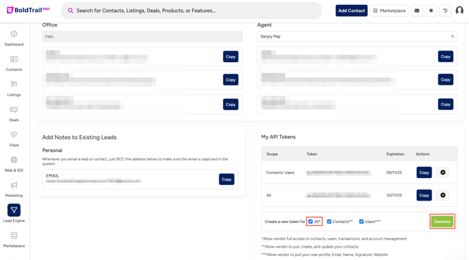Open the user profile avatar menu
469x260 pixels.
click(x=459, y=10)
